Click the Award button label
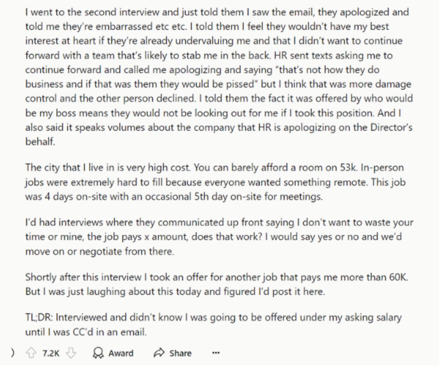The image size is (439, 365). [x=121, y=353]
